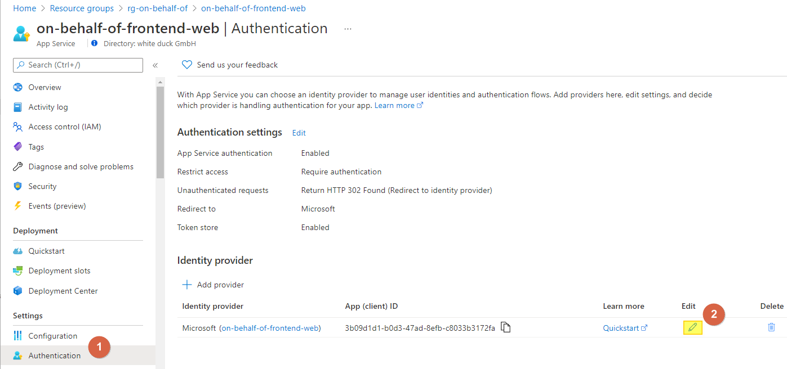
Task: Copy the App (client) ID
Action: [x=506, y=327]
